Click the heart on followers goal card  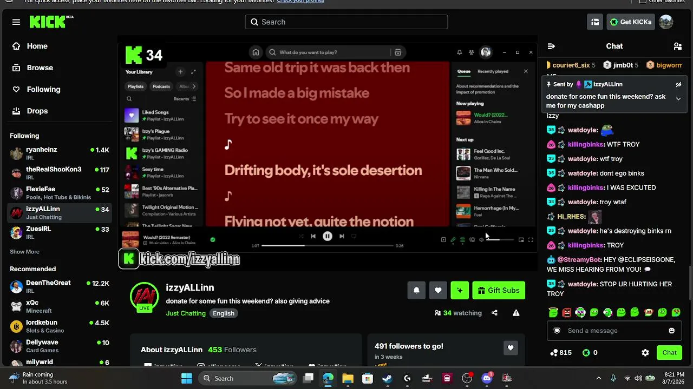pyautogui.click(x=510, y=348)
